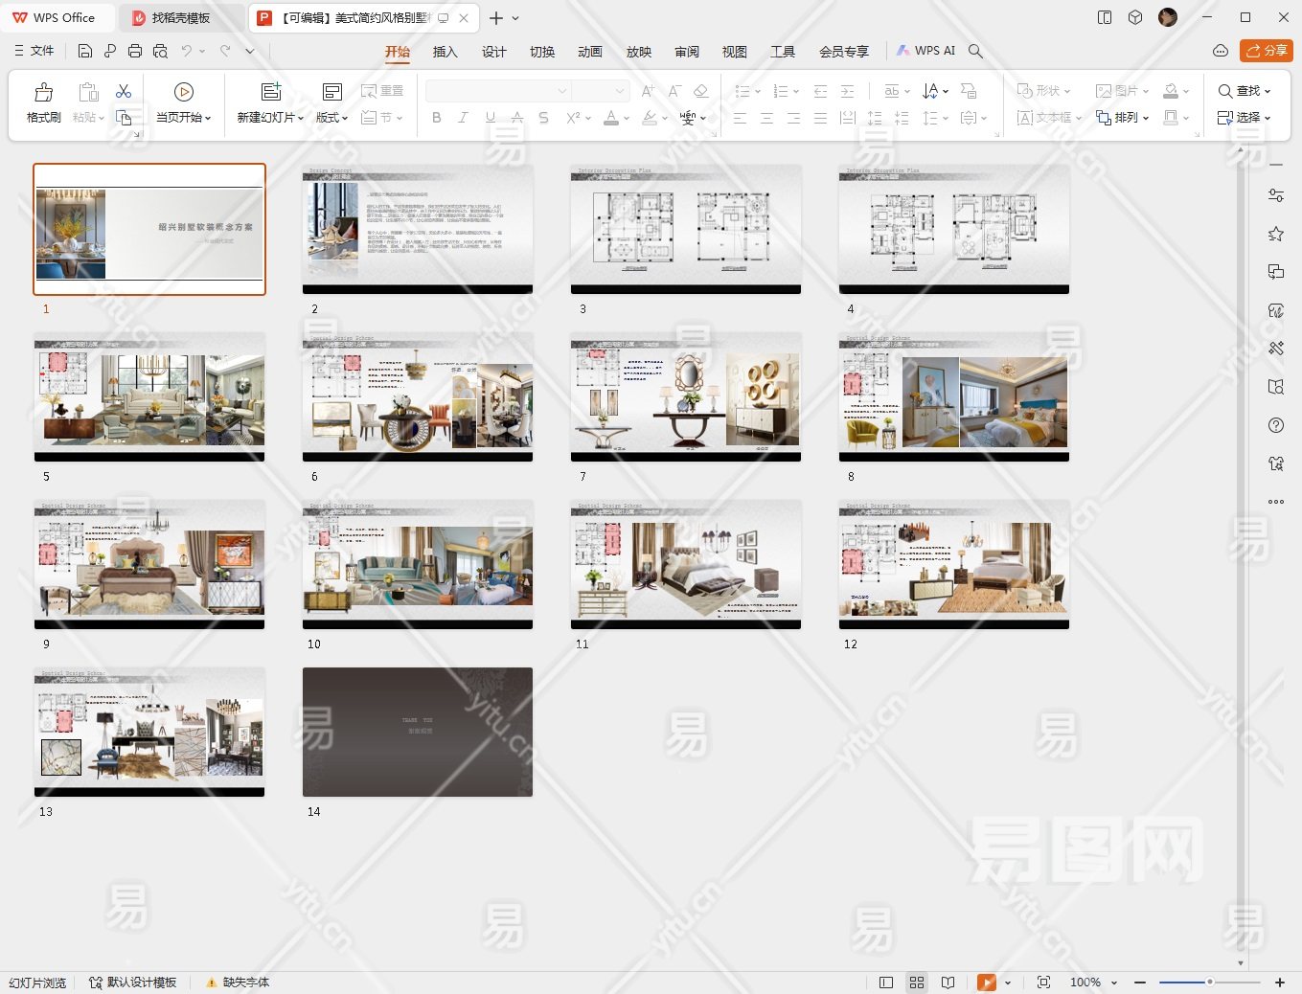Click the star icon in right sidebar
1302x994 pixels.
click(x=1275, y=234)
